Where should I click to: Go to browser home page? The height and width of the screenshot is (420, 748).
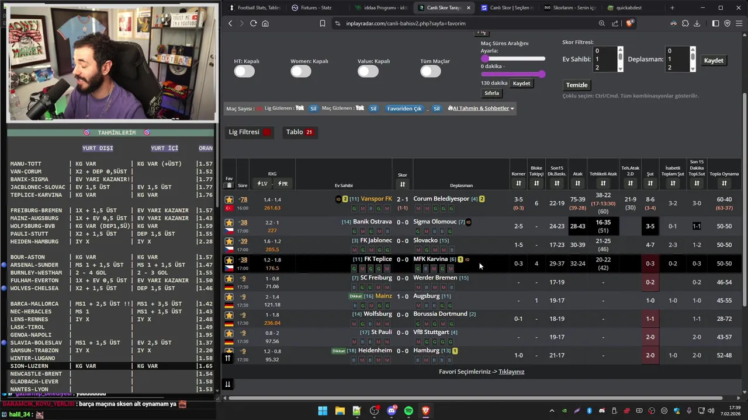pyautogui.click(x=265, y=23)
